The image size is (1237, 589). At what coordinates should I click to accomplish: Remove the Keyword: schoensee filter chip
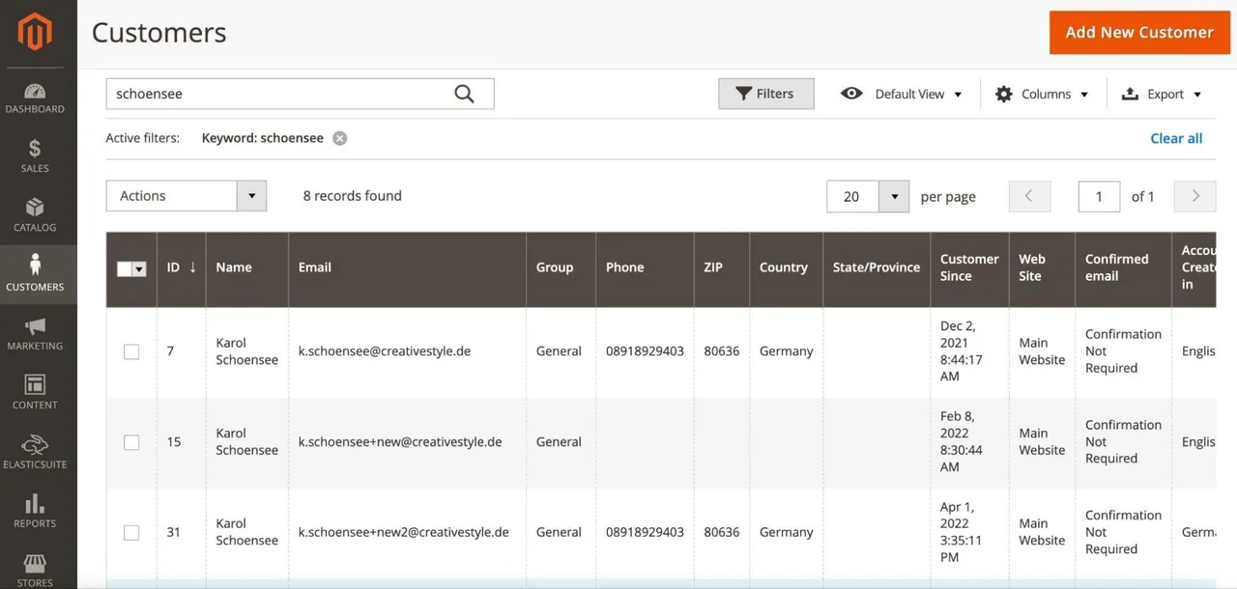click(340, 138)
